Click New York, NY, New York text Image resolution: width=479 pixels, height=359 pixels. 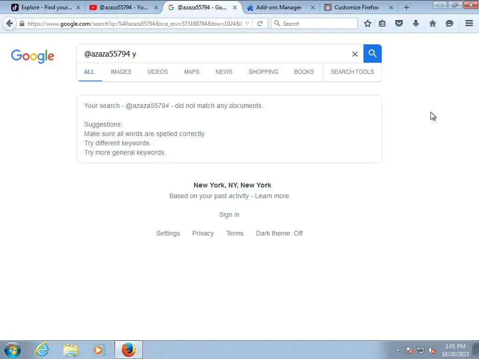[x=232, y=185]
